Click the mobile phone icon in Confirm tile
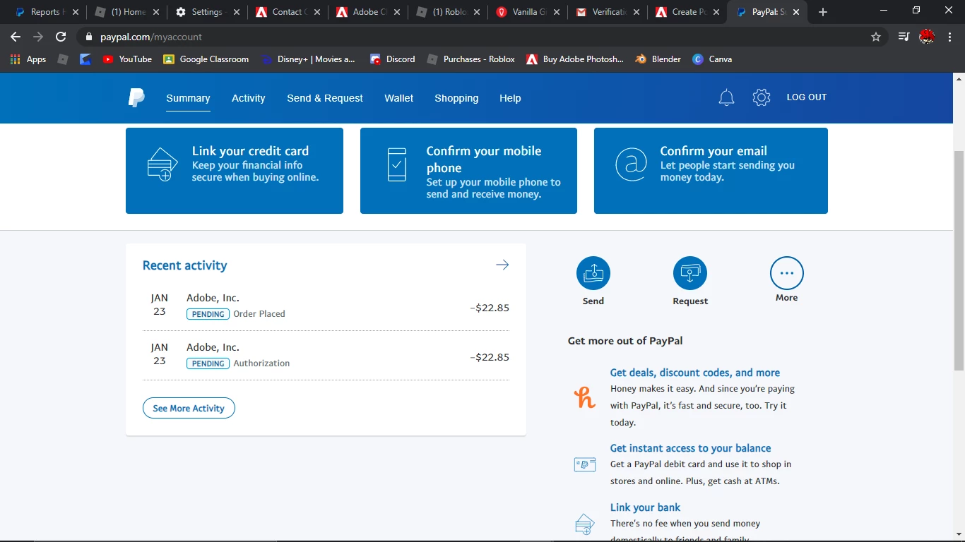Image resolution: width=965 pixels, height=542 pixels. 397,164
